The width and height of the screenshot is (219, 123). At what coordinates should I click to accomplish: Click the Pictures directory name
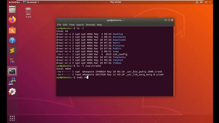click(119, 45)
